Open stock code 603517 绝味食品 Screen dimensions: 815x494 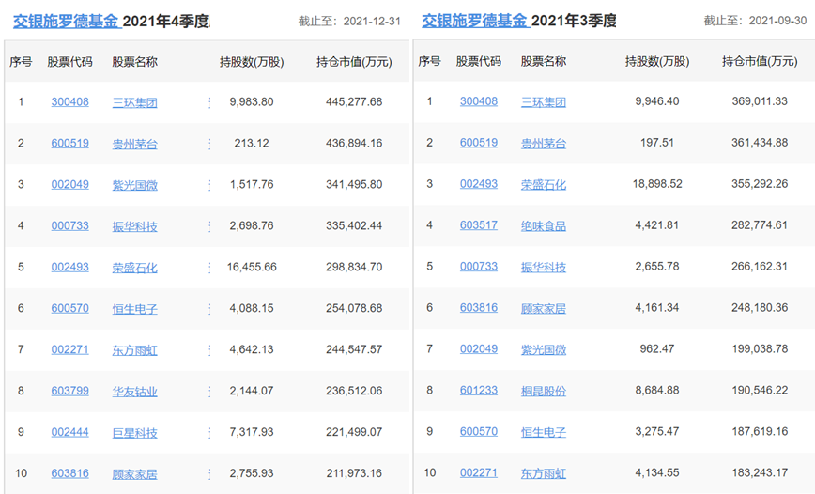click(479, 225)
